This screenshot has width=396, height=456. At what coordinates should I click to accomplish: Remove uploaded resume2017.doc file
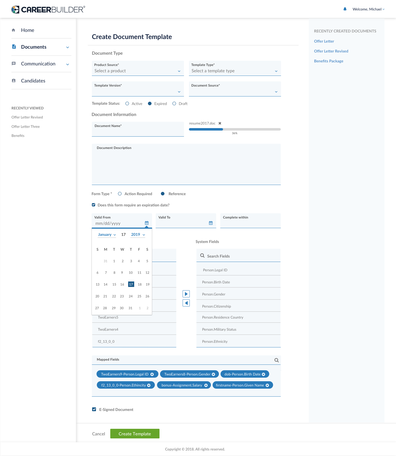click(x=220, y=123)
